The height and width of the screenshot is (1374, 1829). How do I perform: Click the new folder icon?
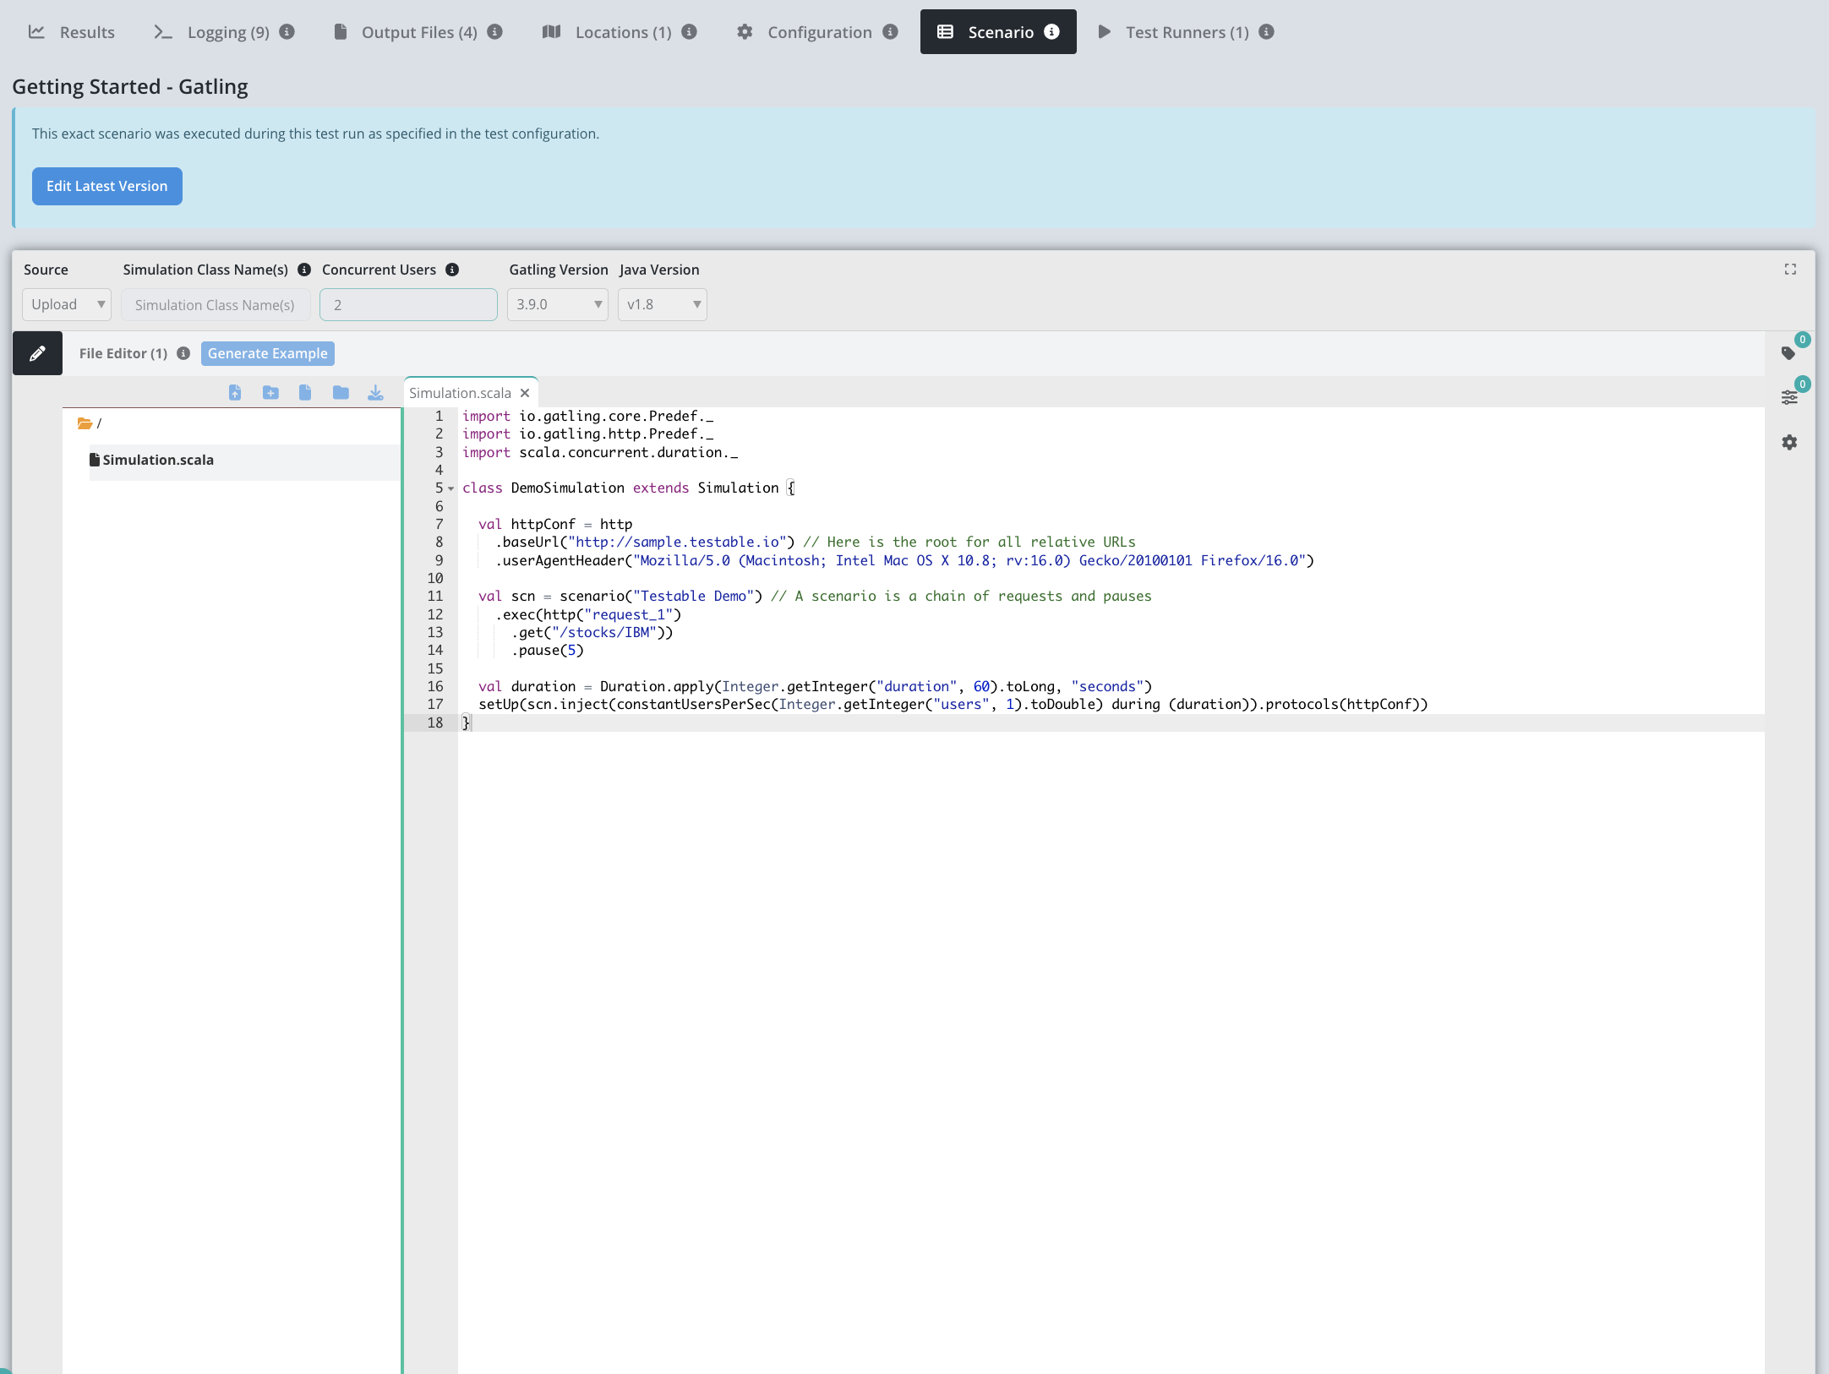coord(341,392)
